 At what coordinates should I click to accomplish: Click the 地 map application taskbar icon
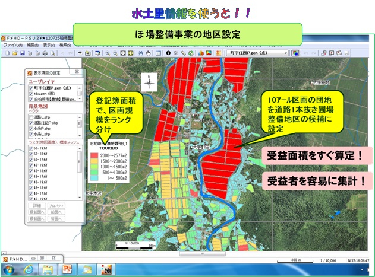106,270
